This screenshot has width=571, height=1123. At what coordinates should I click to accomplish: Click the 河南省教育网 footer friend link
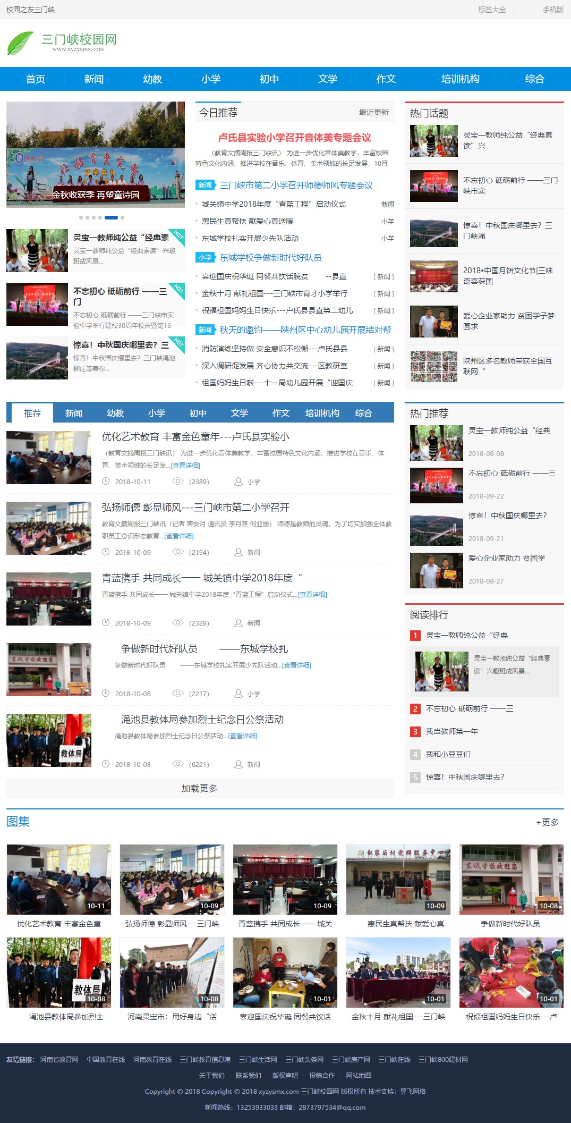click(59, 1060)
